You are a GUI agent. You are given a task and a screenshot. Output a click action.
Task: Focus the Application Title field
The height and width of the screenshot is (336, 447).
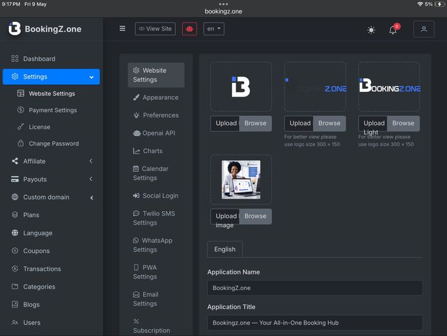tap(315, 322)
